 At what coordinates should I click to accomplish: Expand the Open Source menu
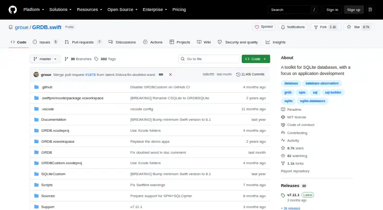pos(123,10)
